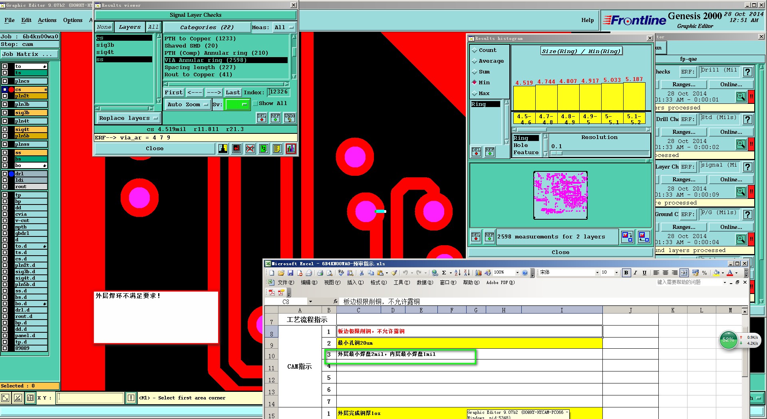Click the DEL icon in Results viewer
The width and height of the screenshot is (767, 419).
click(262, 117)
